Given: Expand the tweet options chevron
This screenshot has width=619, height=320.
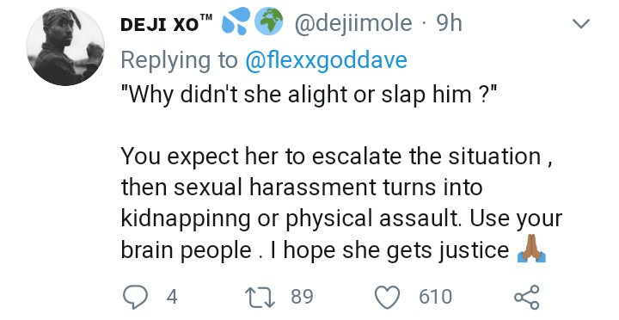Looking at the screenshot, I should (580, 24).
